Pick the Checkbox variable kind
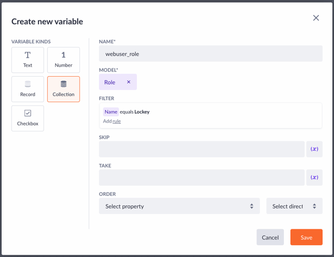 (x=28, y=118)
